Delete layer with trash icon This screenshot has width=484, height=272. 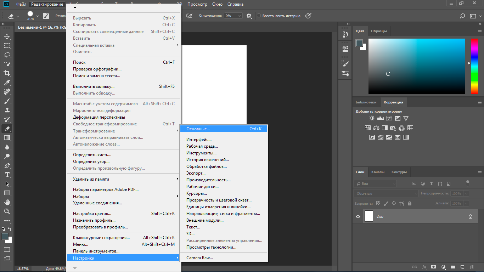click(472, 267)
